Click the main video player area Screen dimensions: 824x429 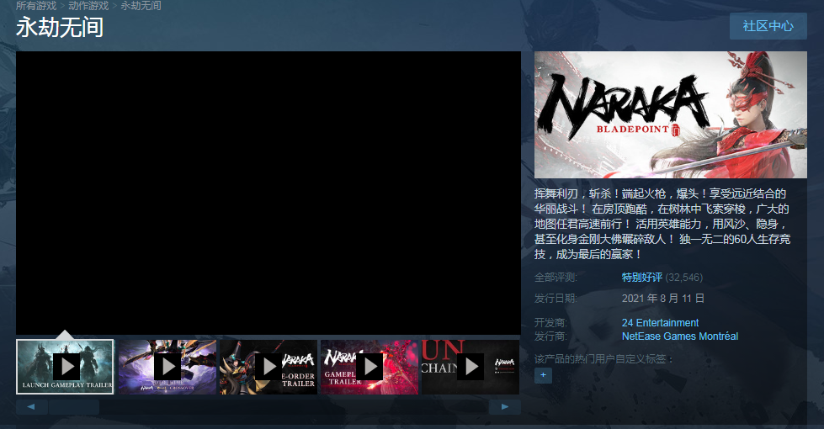[x=268, y=193]
